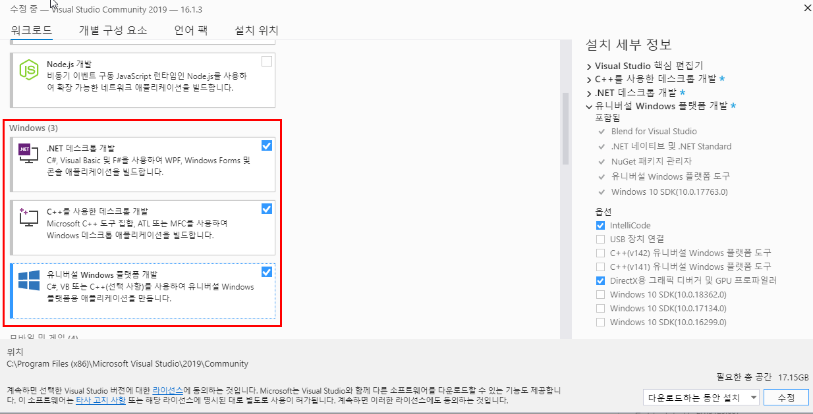Open the 언어 팩 tab

click(x=191, y=30)
